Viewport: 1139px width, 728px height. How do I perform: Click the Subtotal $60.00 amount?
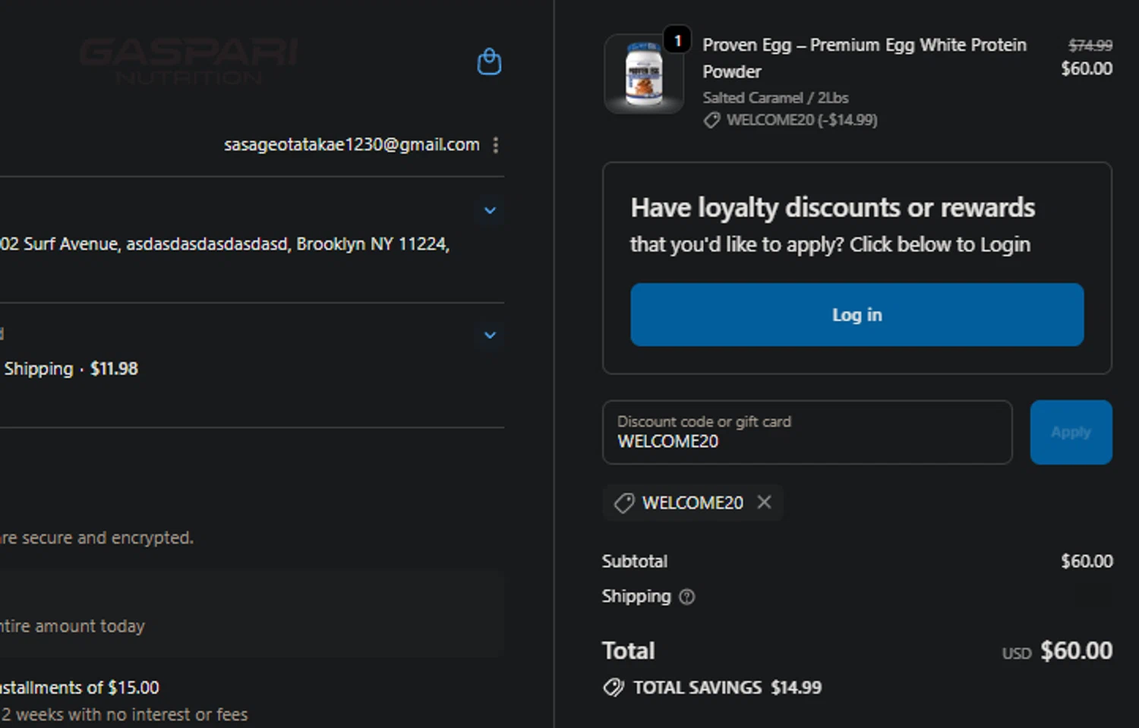[1087, 561]
